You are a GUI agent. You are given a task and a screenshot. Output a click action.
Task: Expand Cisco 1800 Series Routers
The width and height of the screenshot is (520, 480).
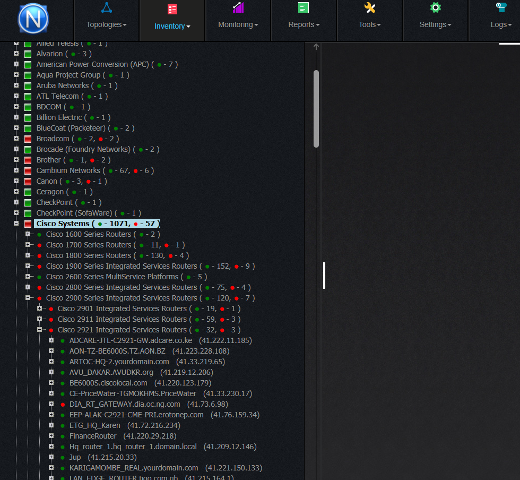pos(28,255)
